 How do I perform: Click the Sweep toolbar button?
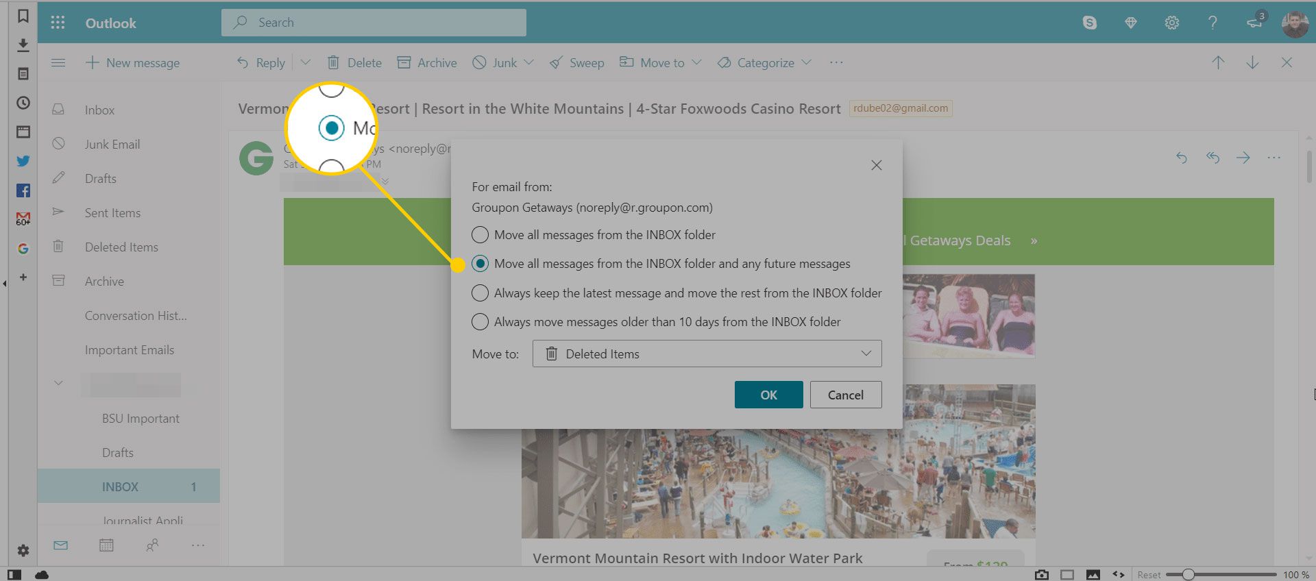(x=577, y=62)
